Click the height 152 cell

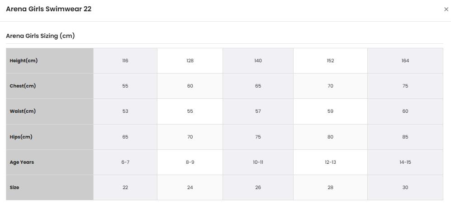pos(331,60)
